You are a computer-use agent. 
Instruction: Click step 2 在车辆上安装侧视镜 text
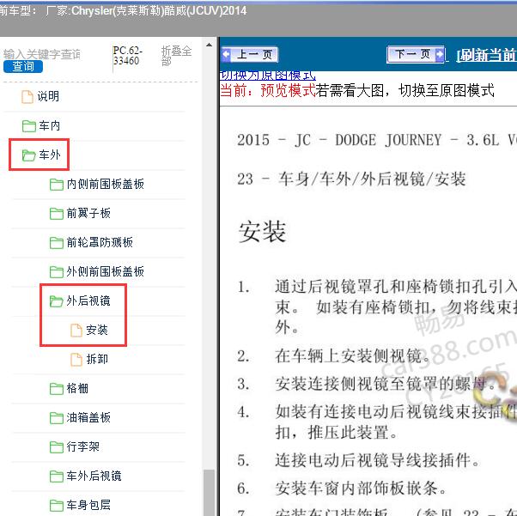pos(352,356)
